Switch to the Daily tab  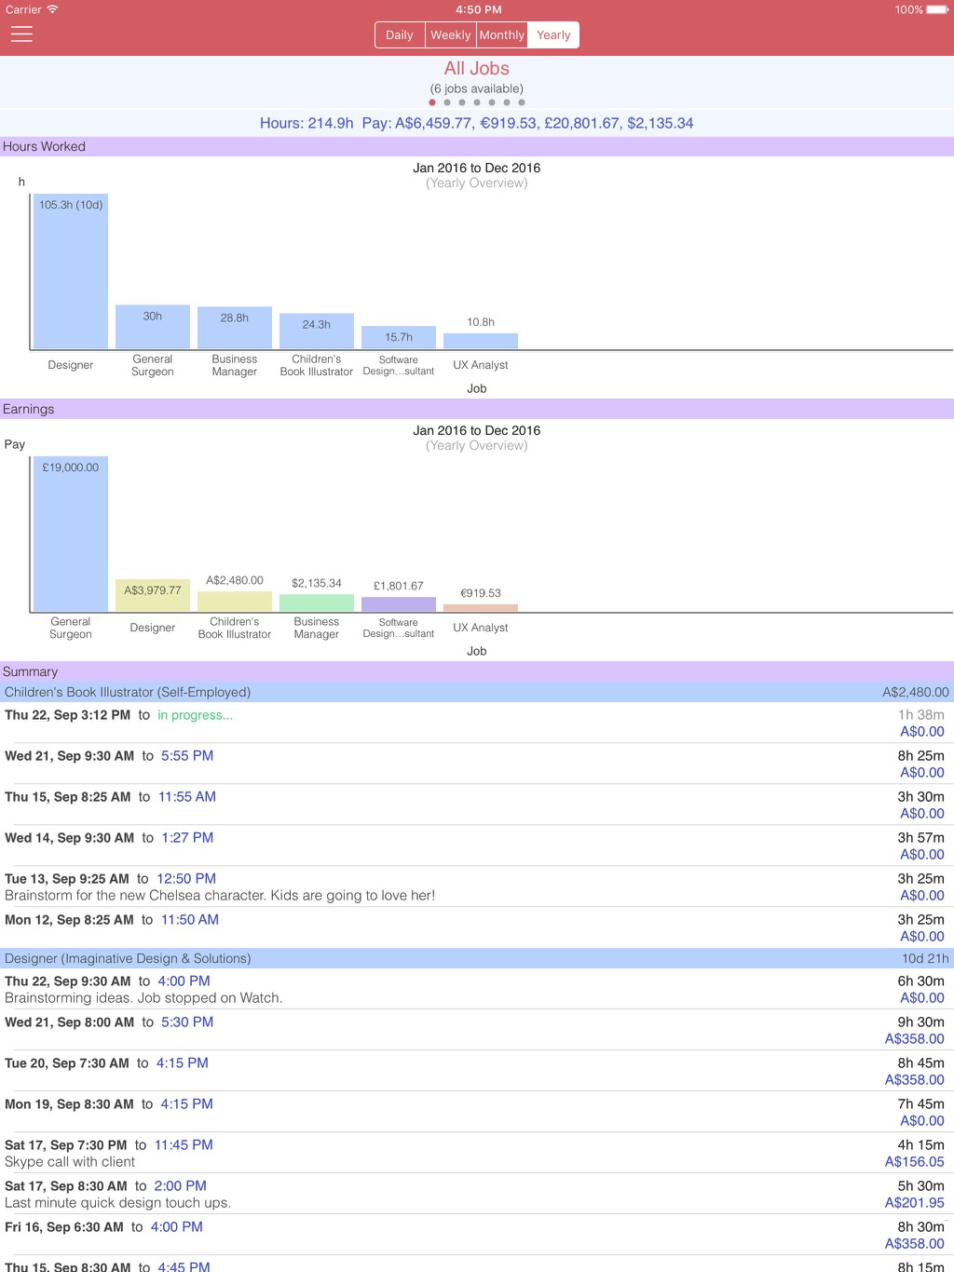point(400,35)
